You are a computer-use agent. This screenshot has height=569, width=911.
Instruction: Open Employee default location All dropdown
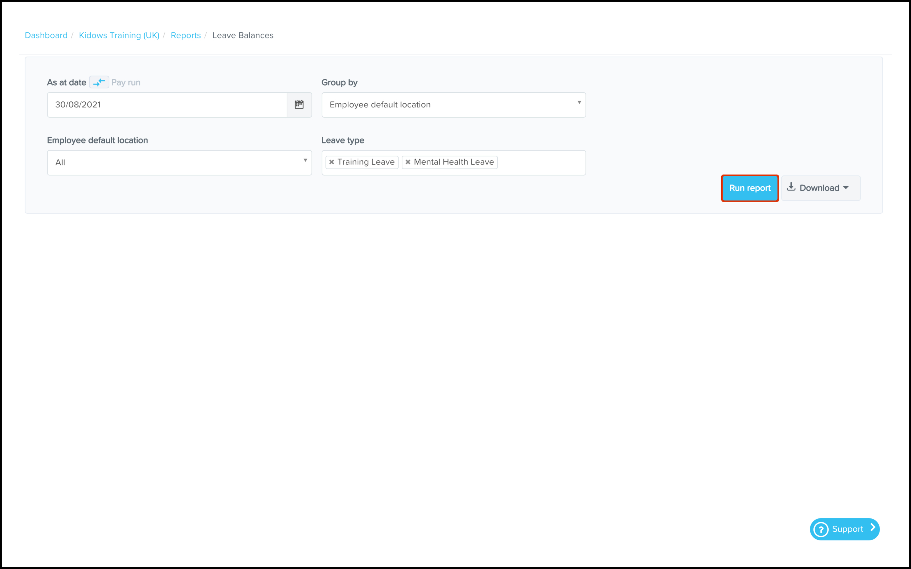tap(179, 162)
